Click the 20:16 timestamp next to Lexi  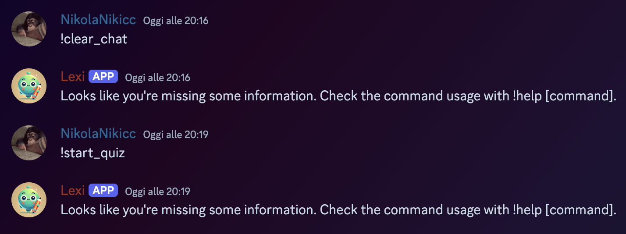pyautogui.click(x=158, y=78)
